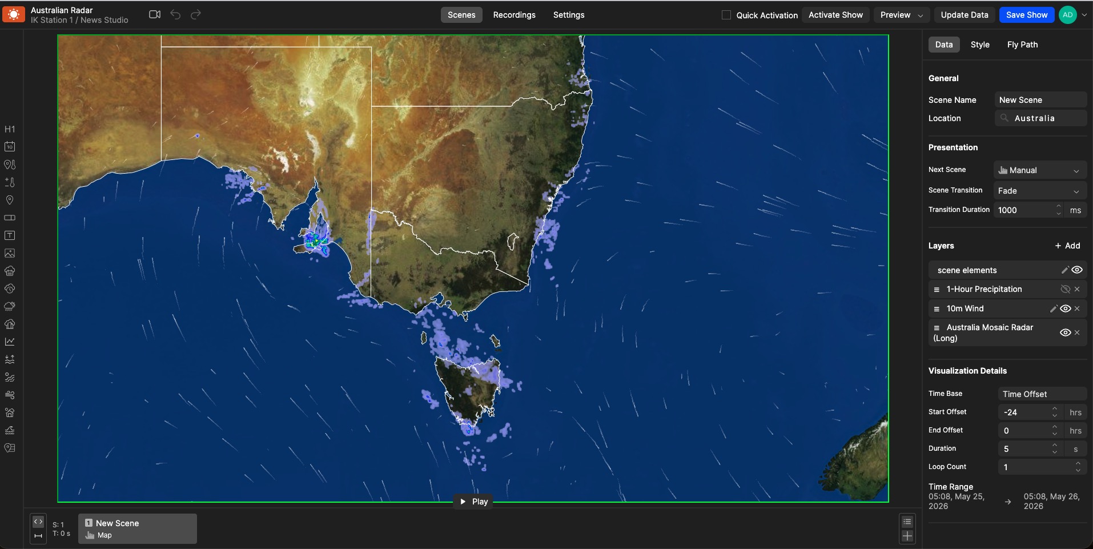1093x549 pixels.
Task: Toggle the code brackets icon in timeline
Action: point(38,522)
